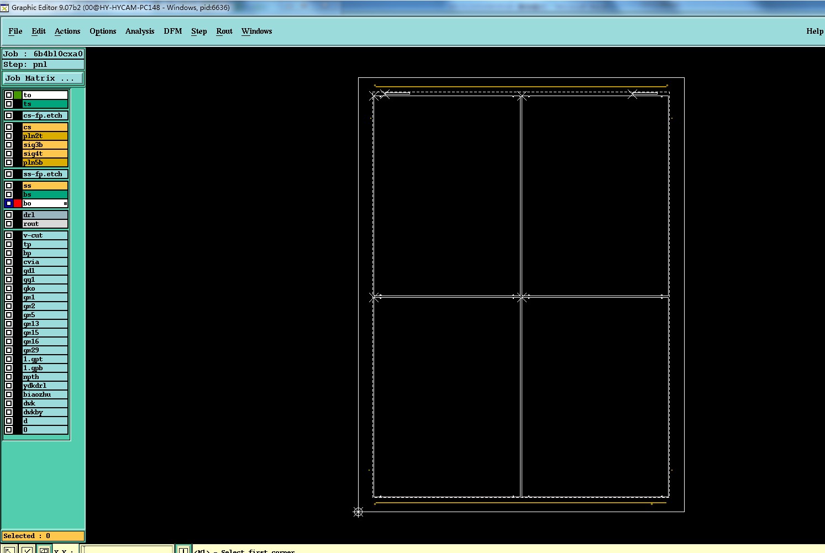Viewport: 825px width, 553px height.
Task: Open the Options menu
Action: pos(103,31)
